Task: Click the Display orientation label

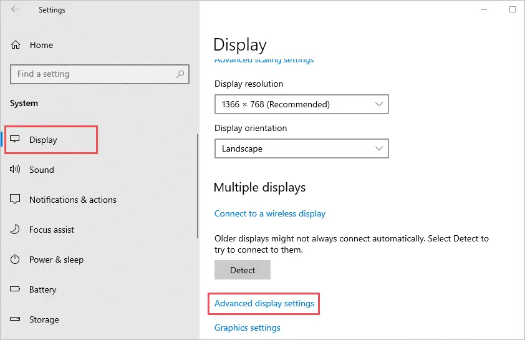Action: click(x=251, y=128)
